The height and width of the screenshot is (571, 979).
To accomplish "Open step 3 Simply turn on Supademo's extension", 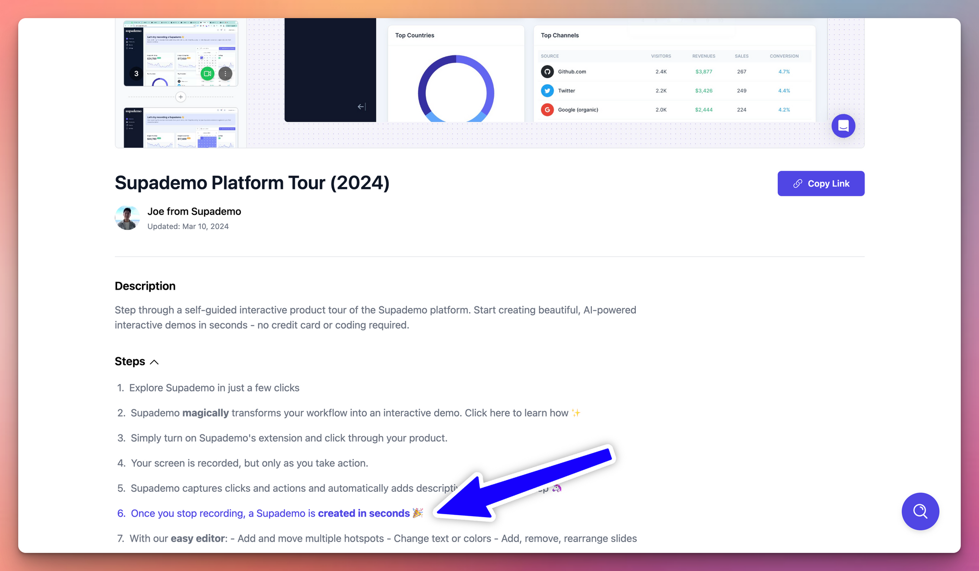I will pos(282,438).
